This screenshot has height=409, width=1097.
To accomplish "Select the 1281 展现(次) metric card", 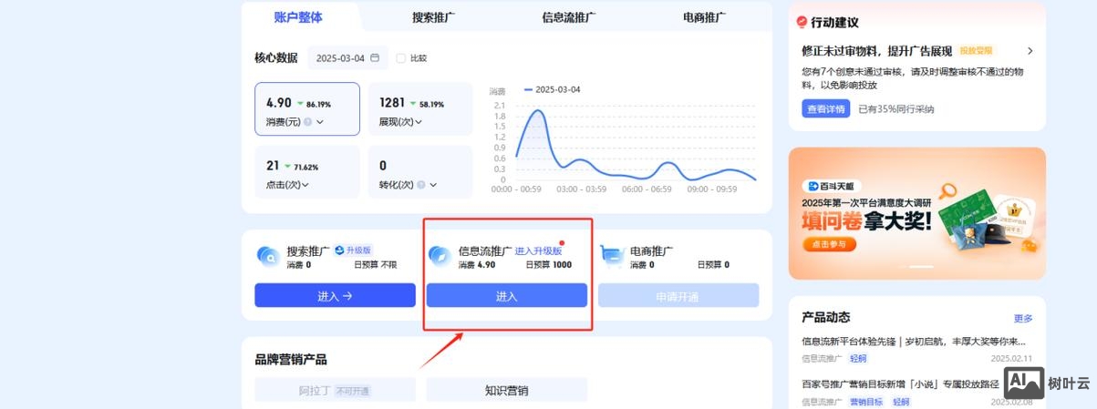I will (420, 109).
